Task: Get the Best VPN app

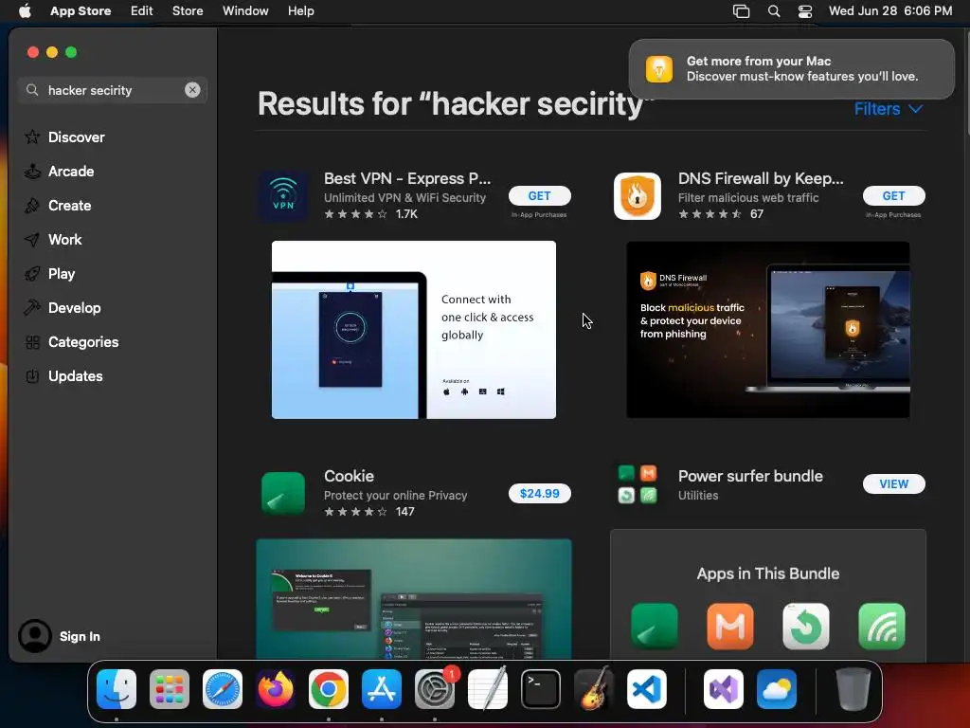Action: 539,195
